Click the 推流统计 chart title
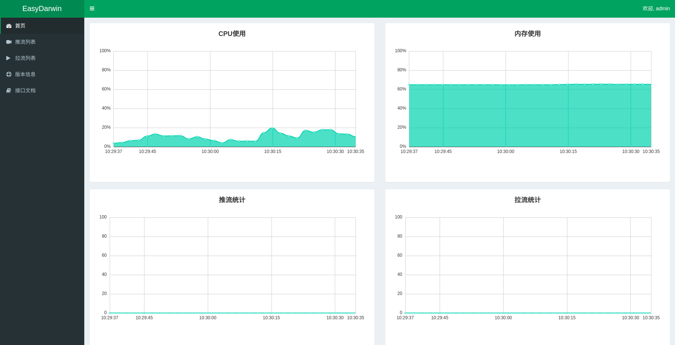Image resolution: width=675 pixels, height=345 pixels. (232, 200)
